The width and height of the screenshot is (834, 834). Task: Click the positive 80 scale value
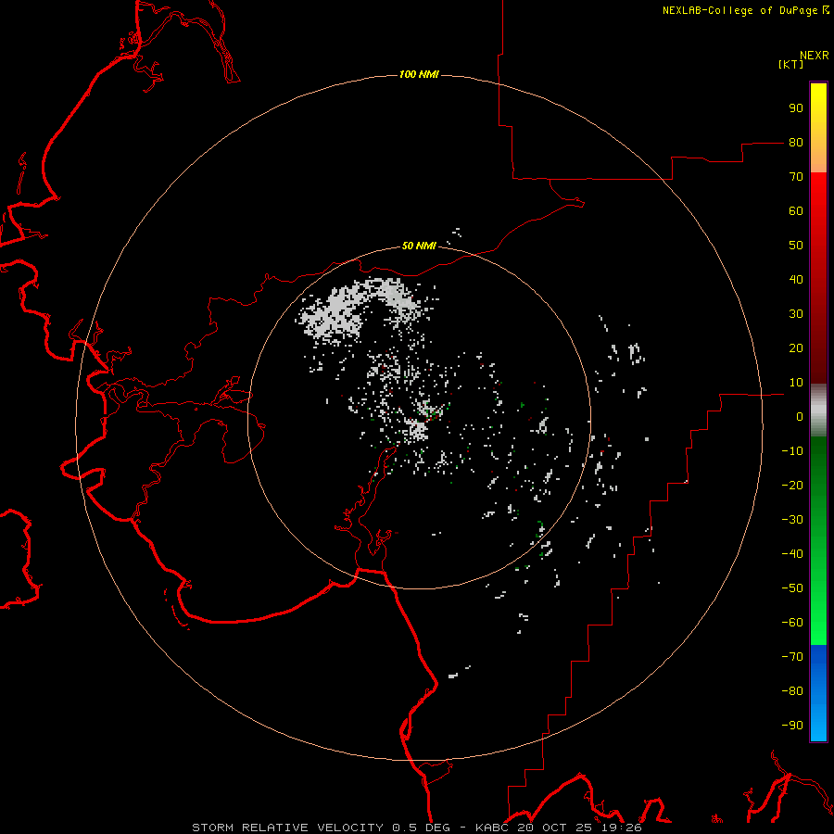pyautogui.click(x=796, y=143)
